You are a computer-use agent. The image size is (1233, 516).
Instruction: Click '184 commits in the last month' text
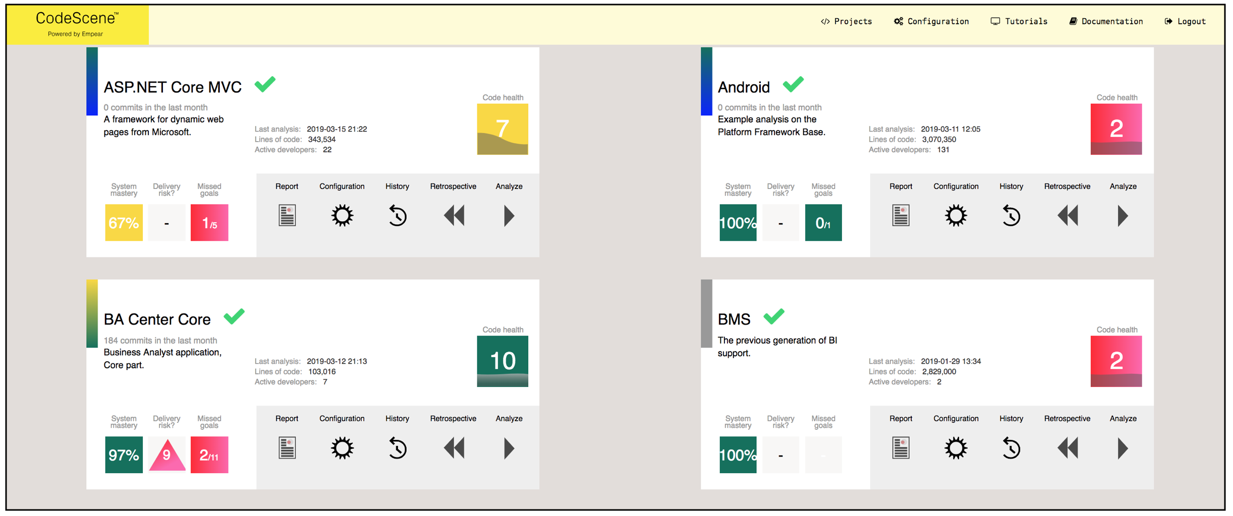160,341
